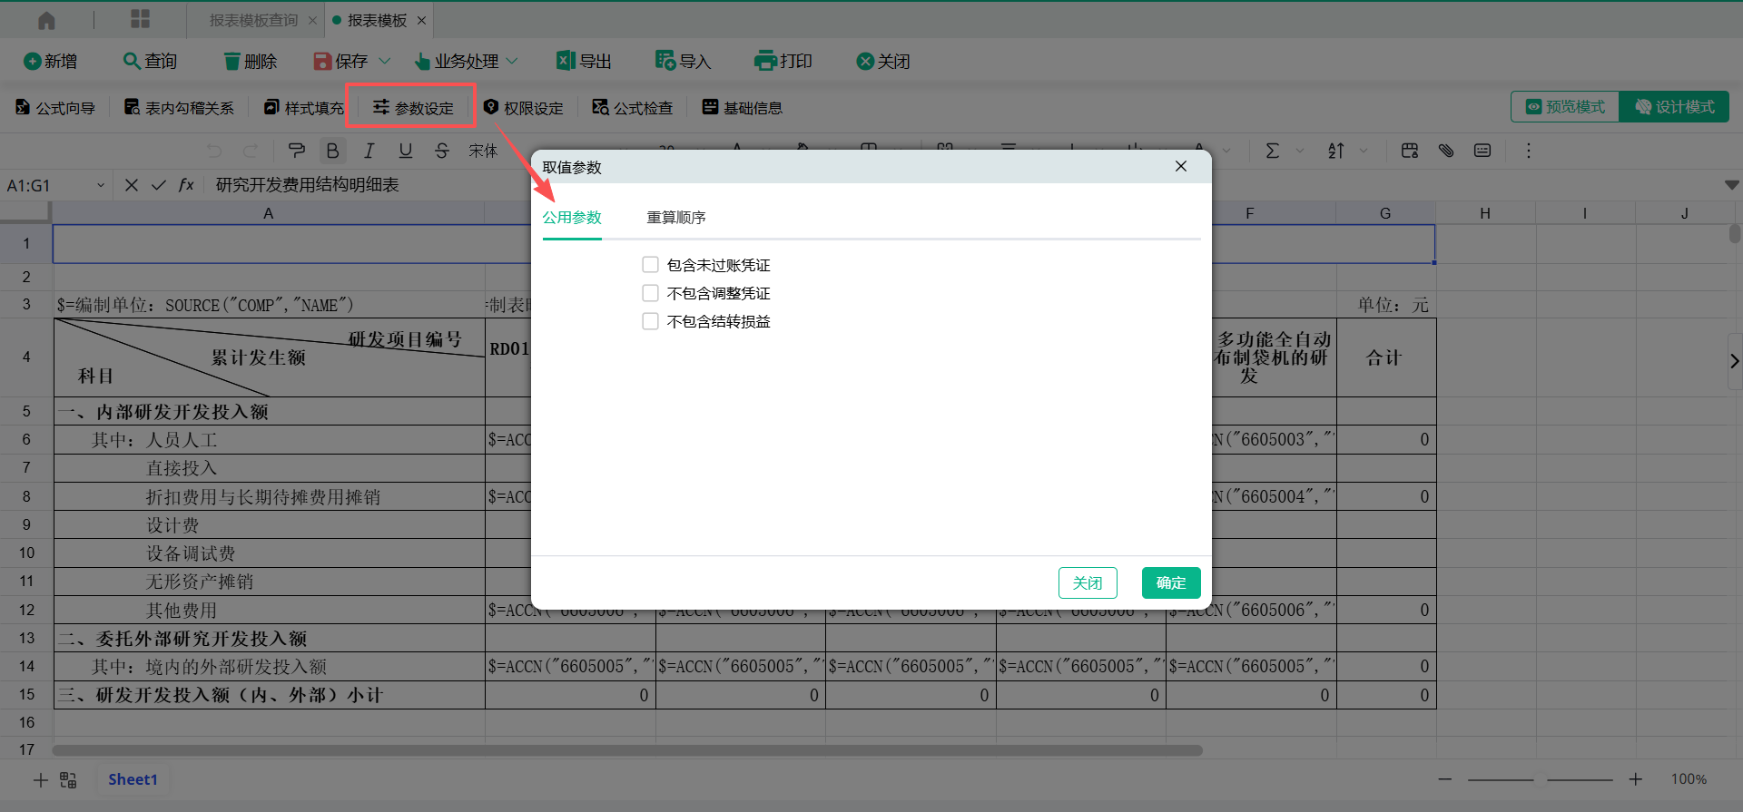Image resolution: width=1743 pixels, height=812 pixels.
Task: Click the 确定 confirm button
Action: (1170, 582)
